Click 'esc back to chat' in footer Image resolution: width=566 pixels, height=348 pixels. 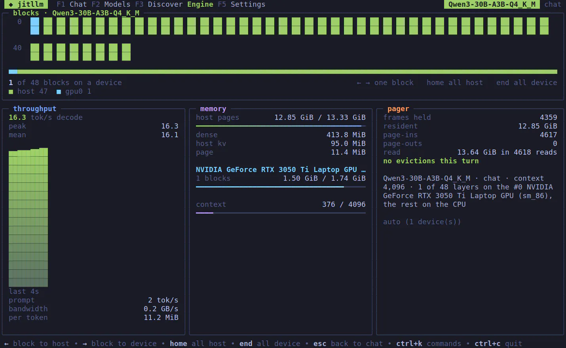click(x=348, y=344)
